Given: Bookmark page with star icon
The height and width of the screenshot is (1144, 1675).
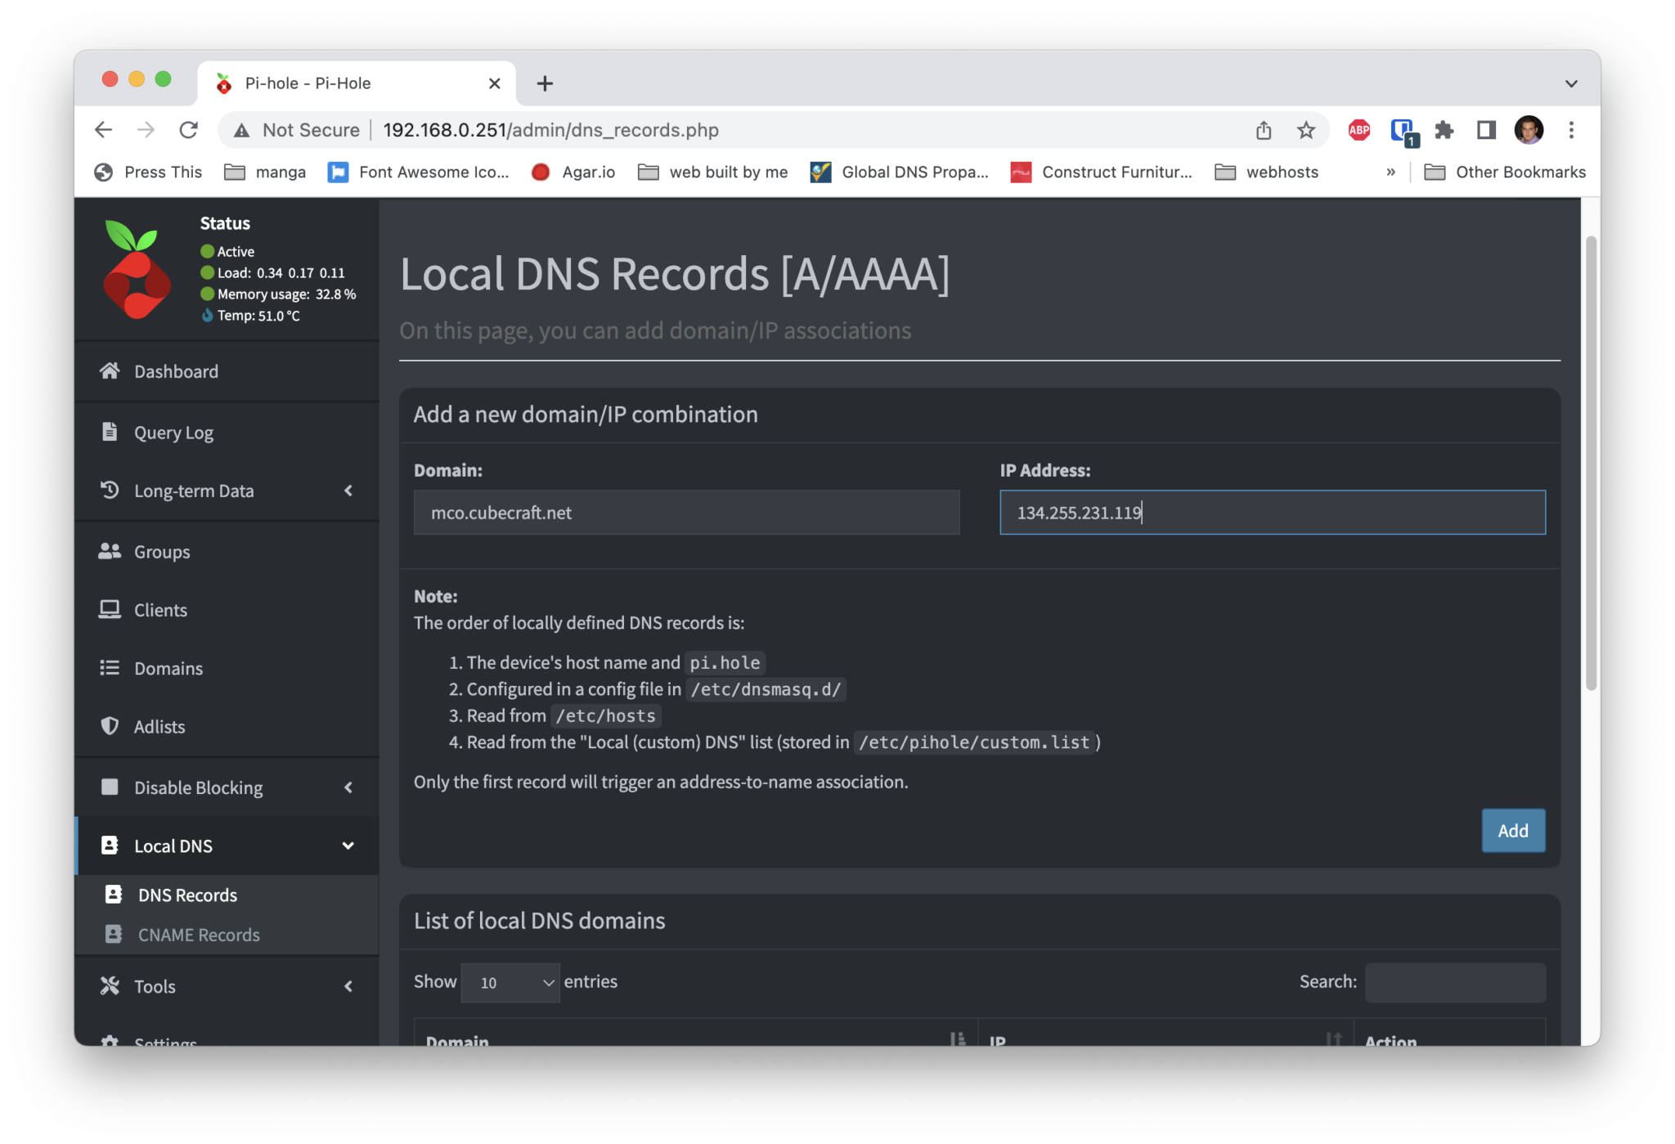Looking at the screenshot, I should [x=1306, y=130].
